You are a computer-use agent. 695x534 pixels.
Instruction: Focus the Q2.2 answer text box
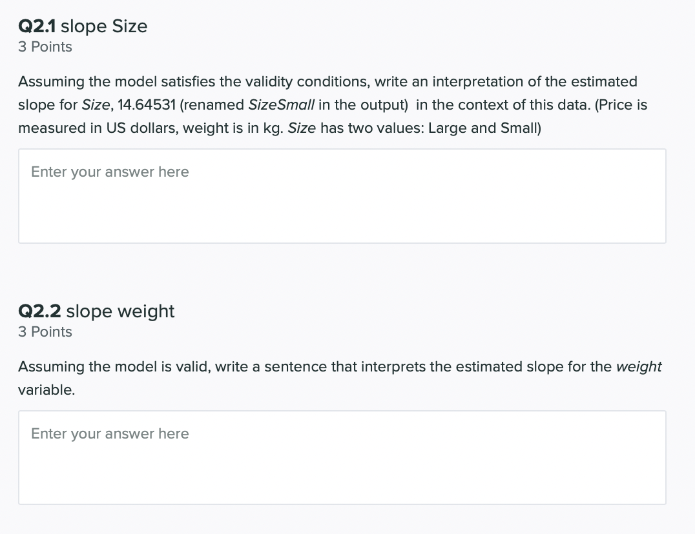[342, 457]
